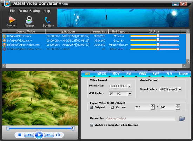
Task: Click the Output To path field
Action: coord(141,118)
